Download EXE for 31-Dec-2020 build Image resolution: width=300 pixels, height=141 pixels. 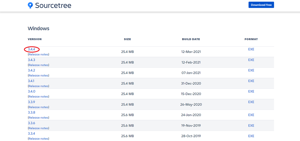click(x=251, y=81)
